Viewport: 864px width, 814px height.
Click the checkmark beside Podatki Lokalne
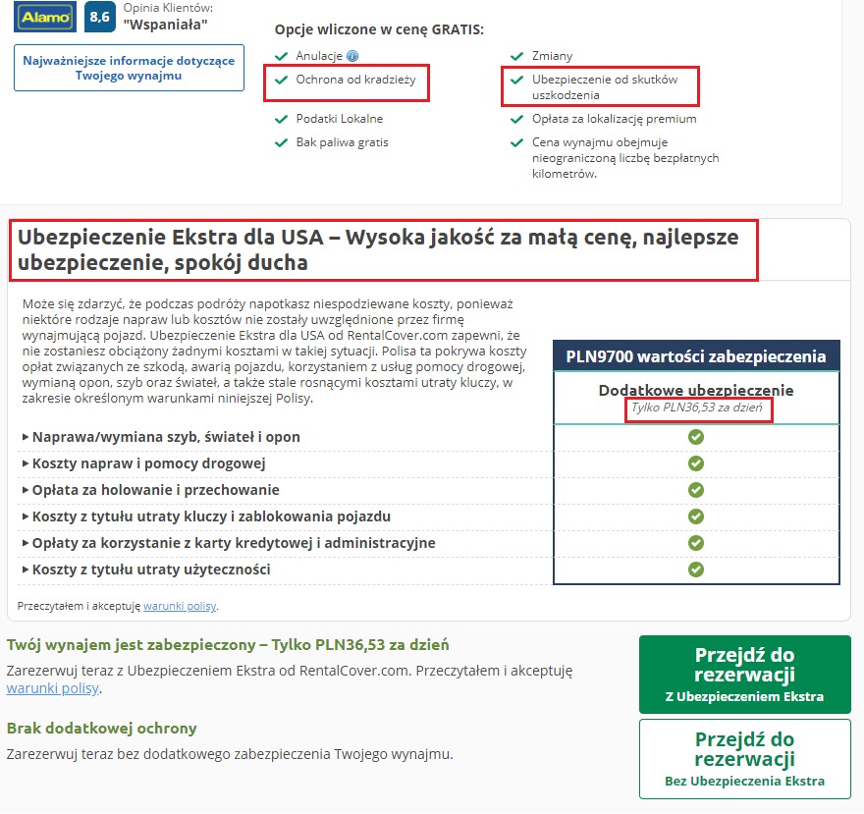(282, 119)
